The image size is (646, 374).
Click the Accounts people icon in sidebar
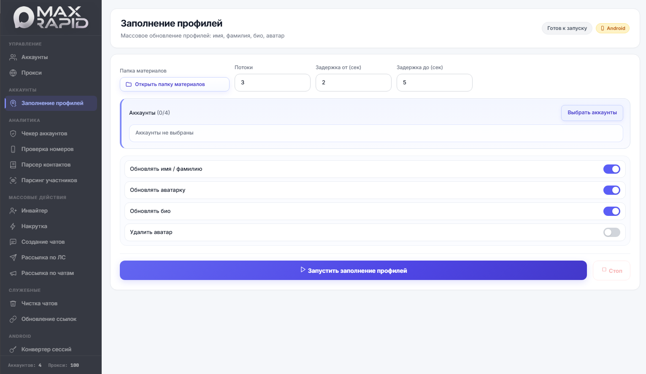point(13,57)
